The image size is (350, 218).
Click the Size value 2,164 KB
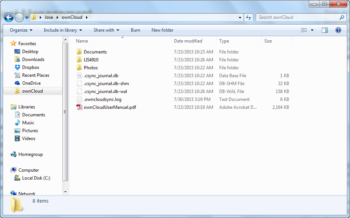pos(280,107)
